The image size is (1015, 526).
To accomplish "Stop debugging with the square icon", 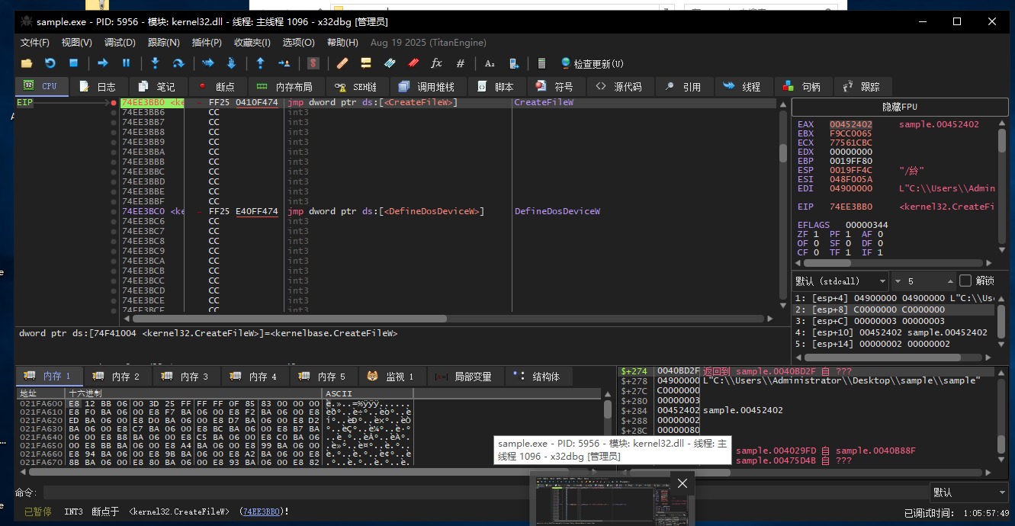I will tap(74, 63).
